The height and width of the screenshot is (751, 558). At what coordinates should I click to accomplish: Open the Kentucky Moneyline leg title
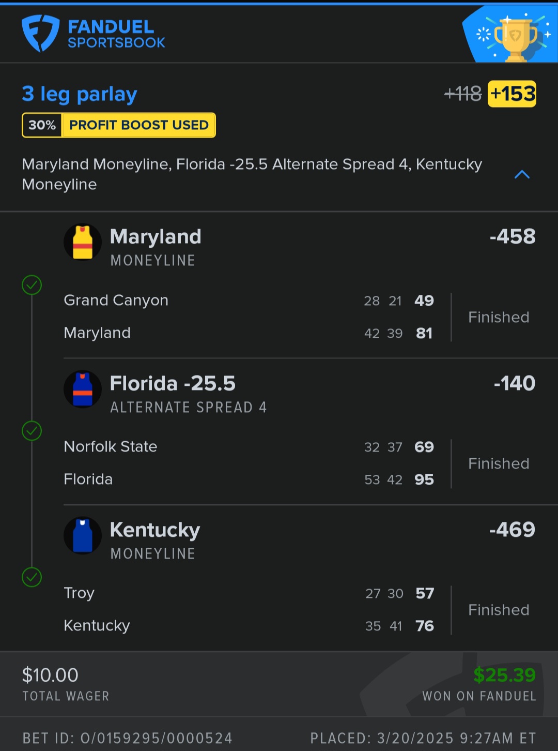155,530
